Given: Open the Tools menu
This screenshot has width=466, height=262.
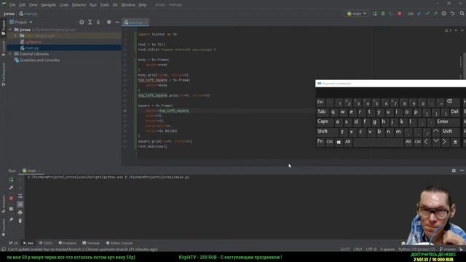Looking at the screenshot, I should tap(105, 5).
